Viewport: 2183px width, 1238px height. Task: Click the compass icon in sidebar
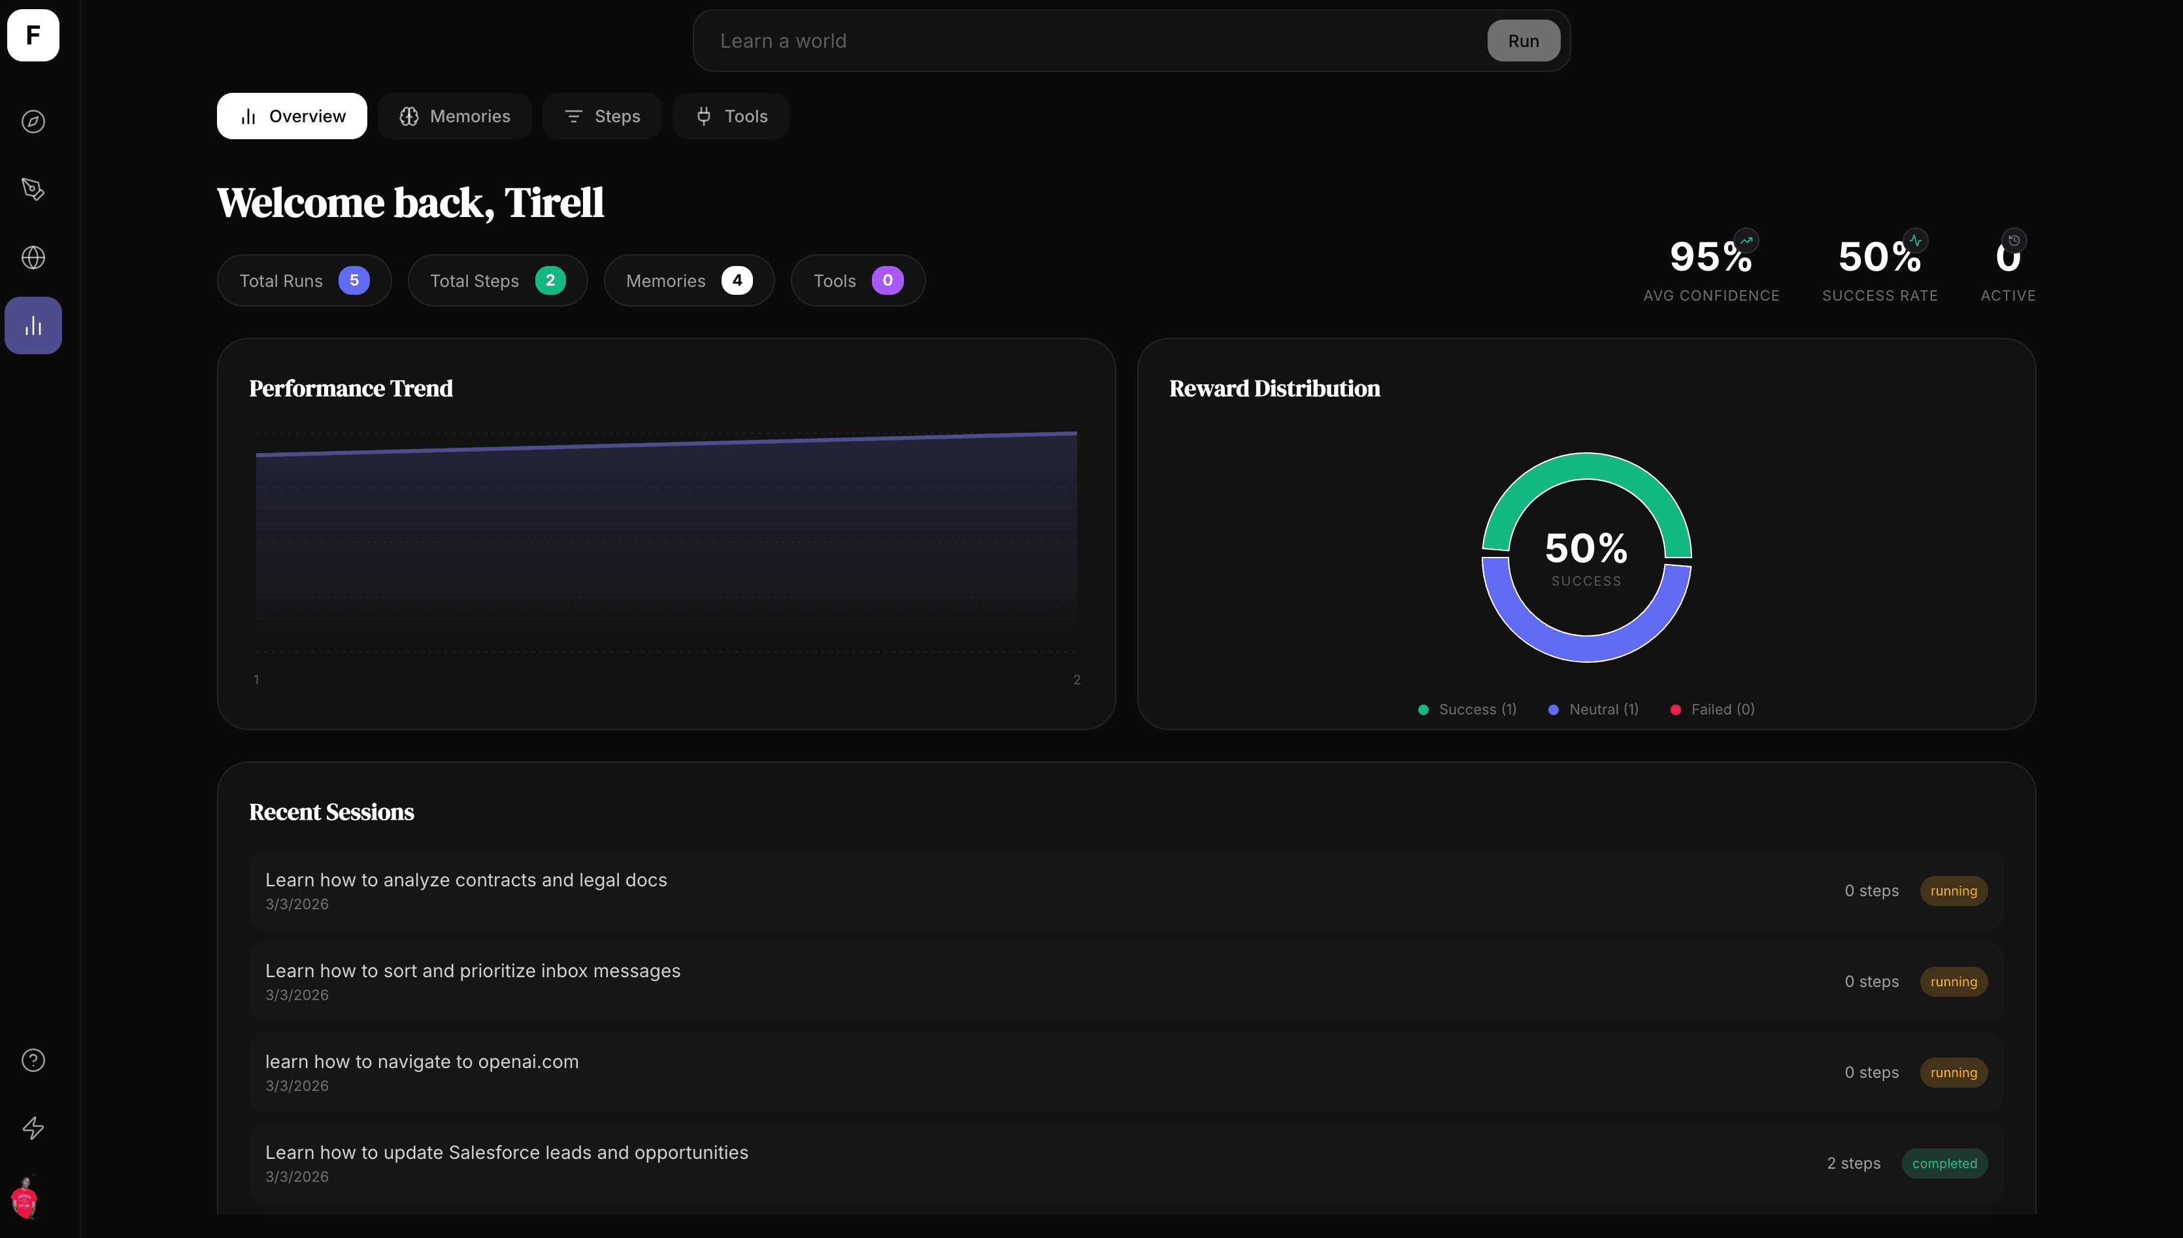(x=33, y=122)
